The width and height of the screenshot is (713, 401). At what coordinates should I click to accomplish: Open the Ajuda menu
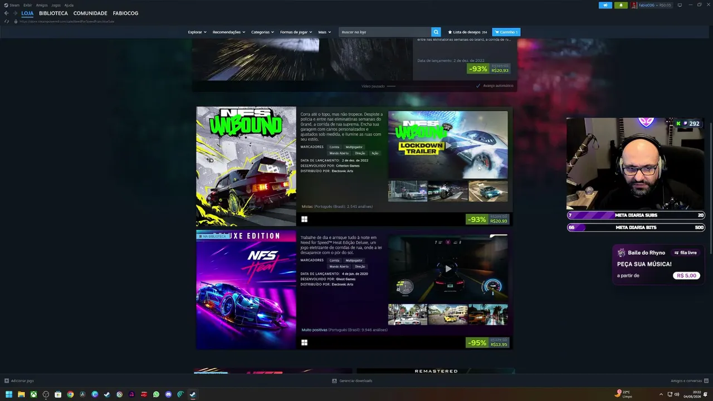click(69, 5)
